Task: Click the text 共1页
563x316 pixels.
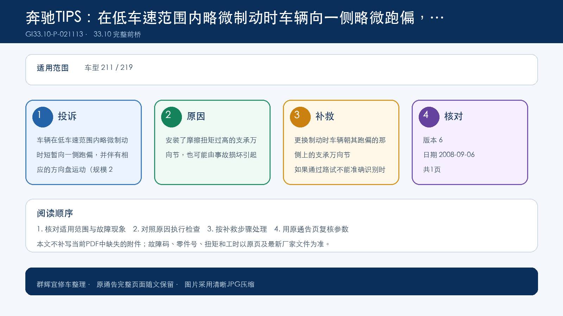Action: 432,170
